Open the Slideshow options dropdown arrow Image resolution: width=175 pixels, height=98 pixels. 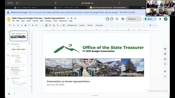tap(139, 19)
